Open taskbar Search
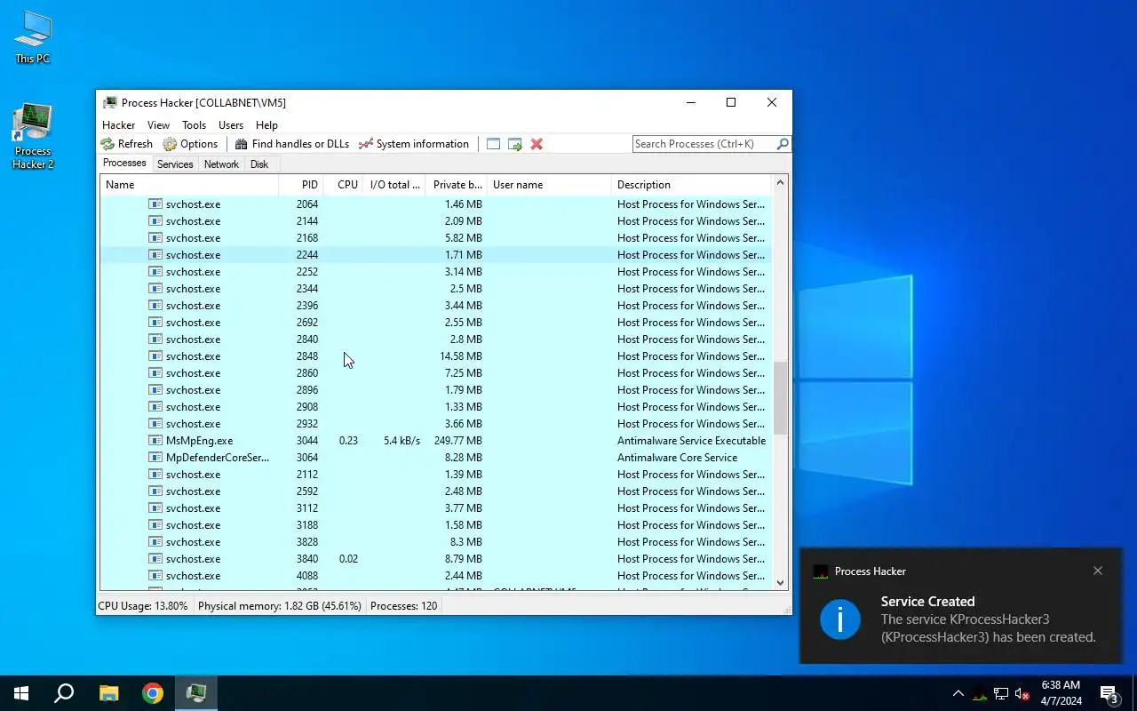 64,693
